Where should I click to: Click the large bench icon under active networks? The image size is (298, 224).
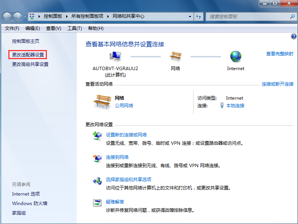pyautogui.click(x=102, y=102)
